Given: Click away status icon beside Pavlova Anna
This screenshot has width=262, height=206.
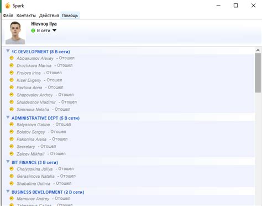Looking at the screenshot, I should (12, 87).
